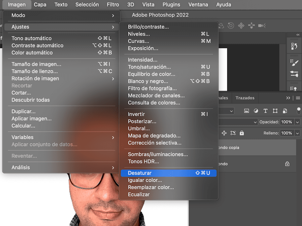Choose Brillo/contraste adjustment
Image resolution: width=302 pixels, height=226 pixels.
[169, 27]
